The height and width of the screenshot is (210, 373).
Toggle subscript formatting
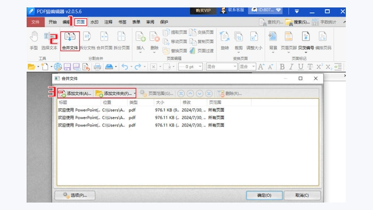tap(329, 67)
